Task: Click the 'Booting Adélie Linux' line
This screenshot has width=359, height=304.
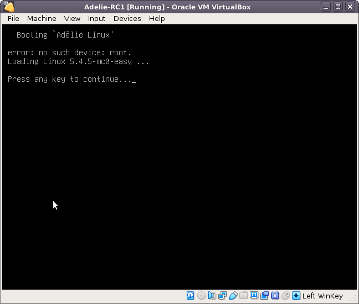Action: coord(65,35)
